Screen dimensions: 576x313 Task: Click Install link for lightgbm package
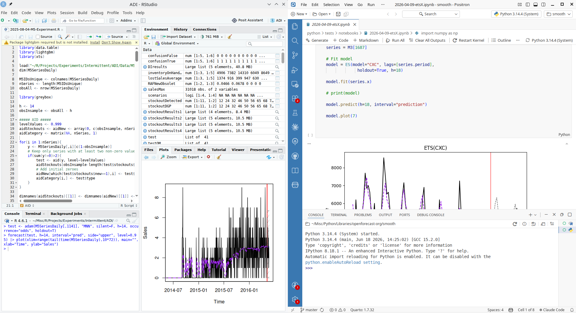pyautogui.click(x=95, y=43)
